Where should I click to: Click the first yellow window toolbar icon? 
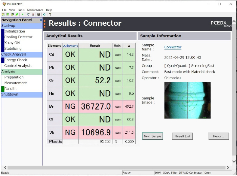click(3, 14)
